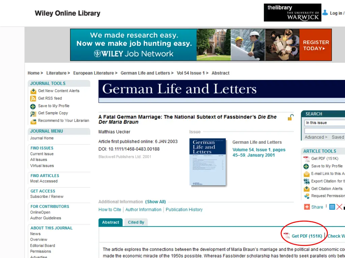Open Most Accessed under Find Articles

click(44, 181)
